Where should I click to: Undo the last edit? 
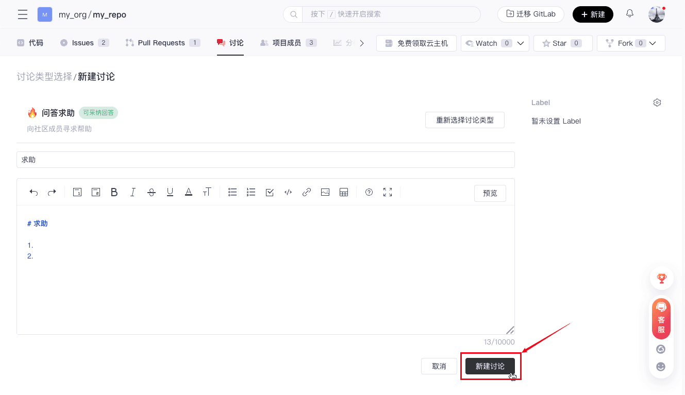34,192
